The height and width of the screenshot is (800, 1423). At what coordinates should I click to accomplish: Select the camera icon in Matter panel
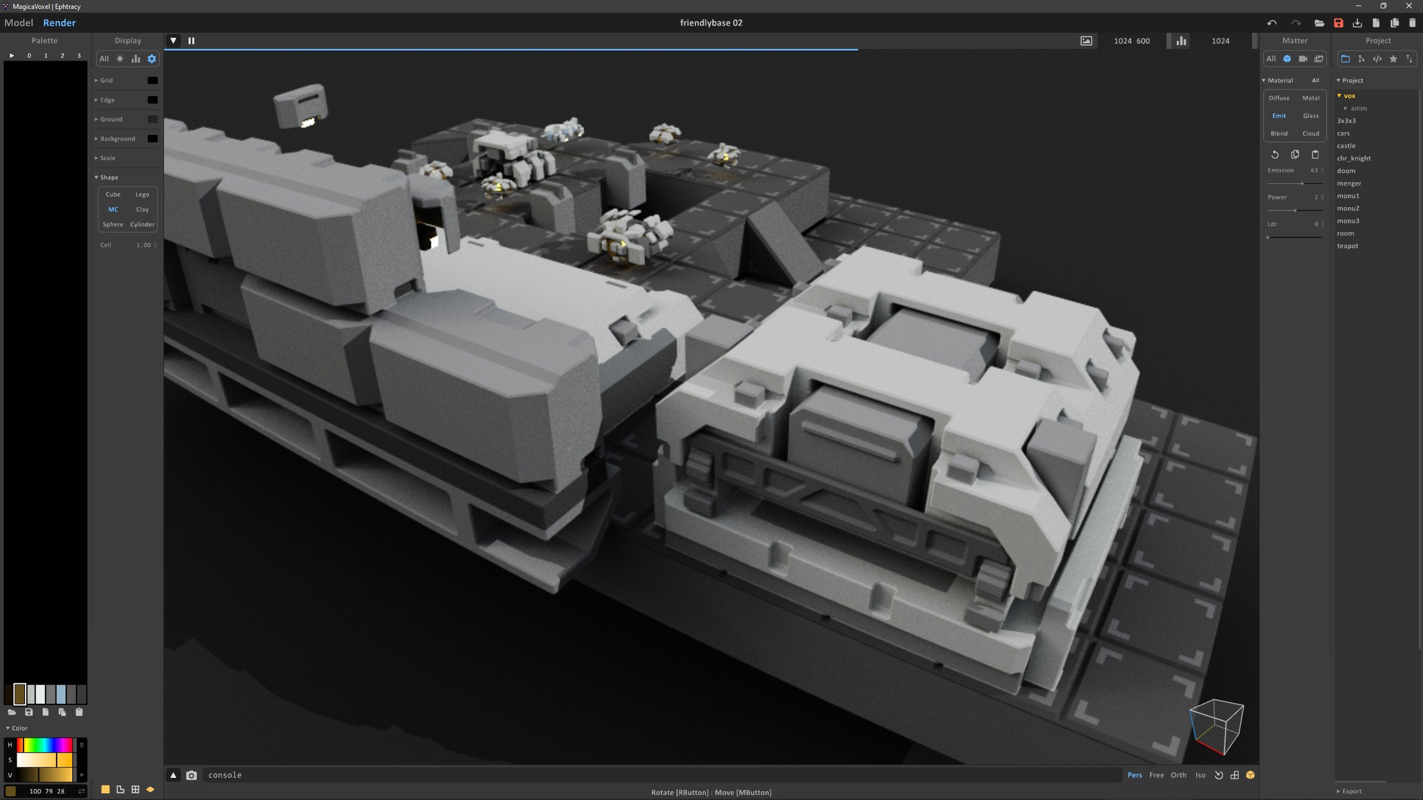coord(1303,59)
